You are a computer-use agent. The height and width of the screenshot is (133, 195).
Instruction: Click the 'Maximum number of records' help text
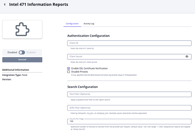[x=130, y=128]
